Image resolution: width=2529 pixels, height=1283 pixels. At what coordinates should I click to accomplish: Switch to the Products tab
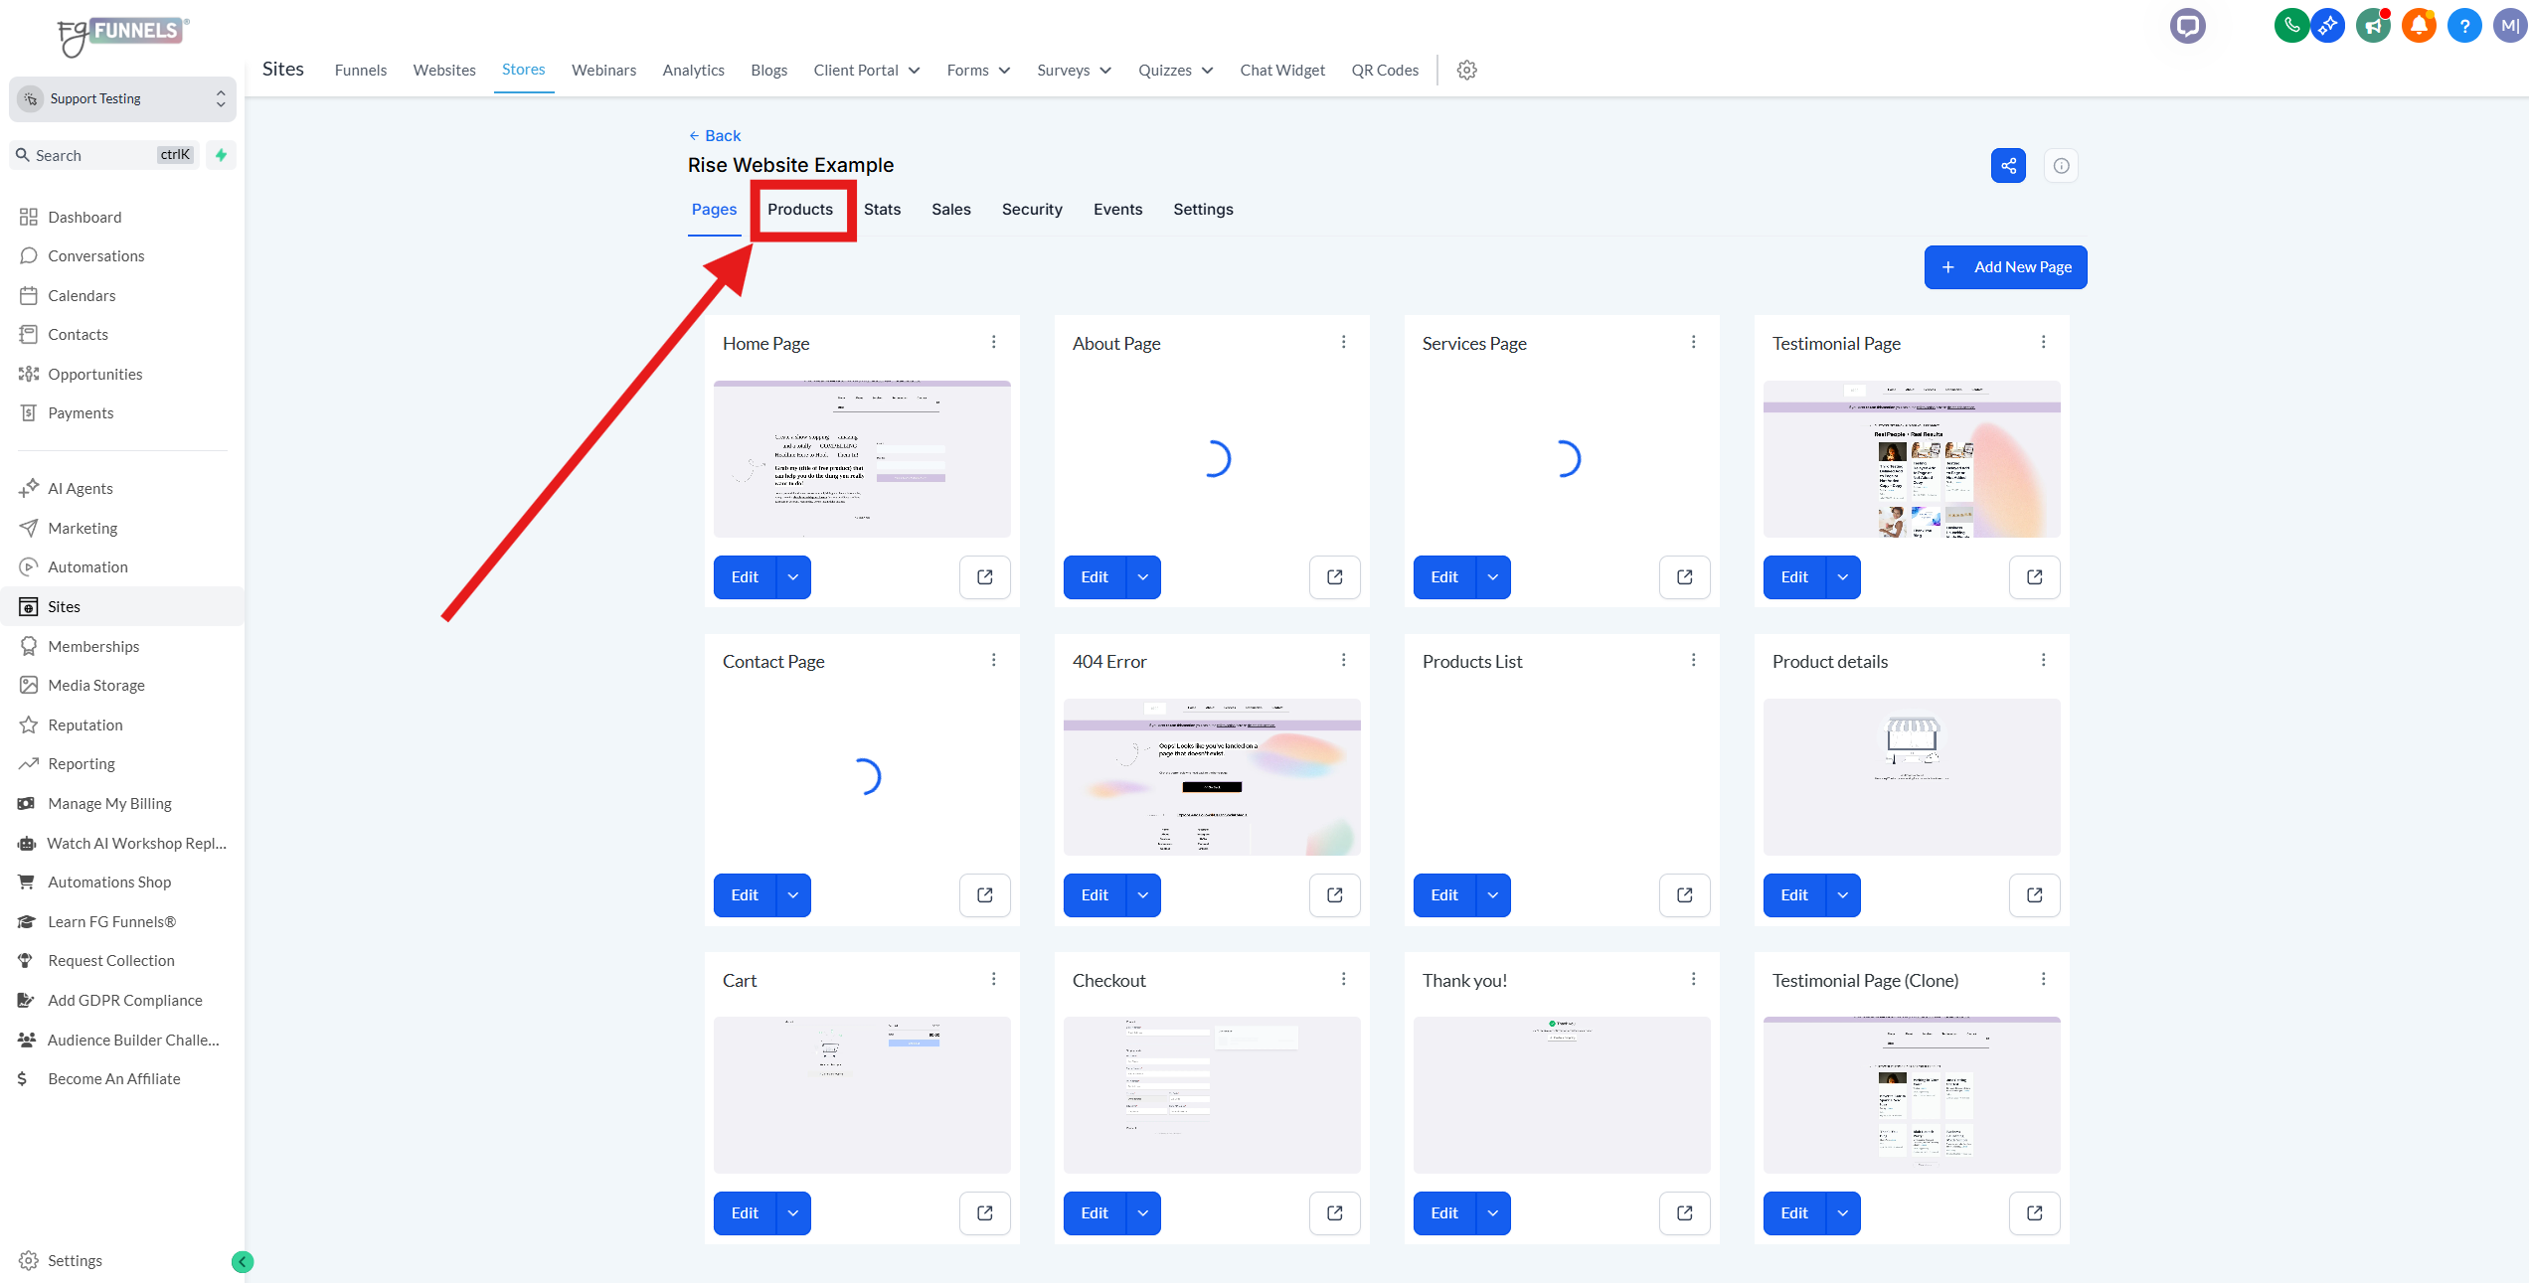[799, 210]
